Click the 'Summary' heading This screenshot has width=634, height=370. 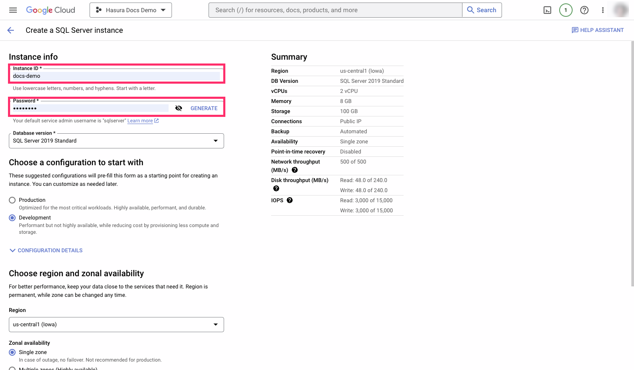[x=289, y=57]
